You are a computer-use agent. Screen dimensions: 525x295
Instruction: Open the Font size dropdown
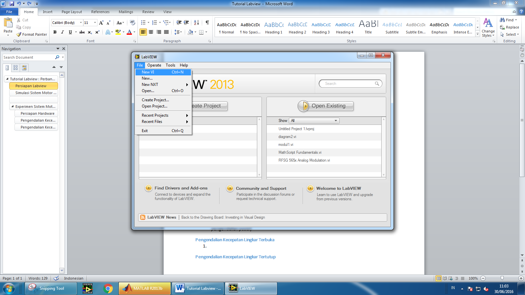tap(95, 23)
